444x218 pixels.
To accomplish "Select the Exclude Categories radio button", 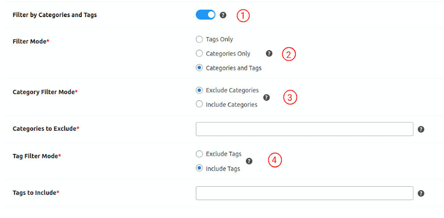I will 199,90.
